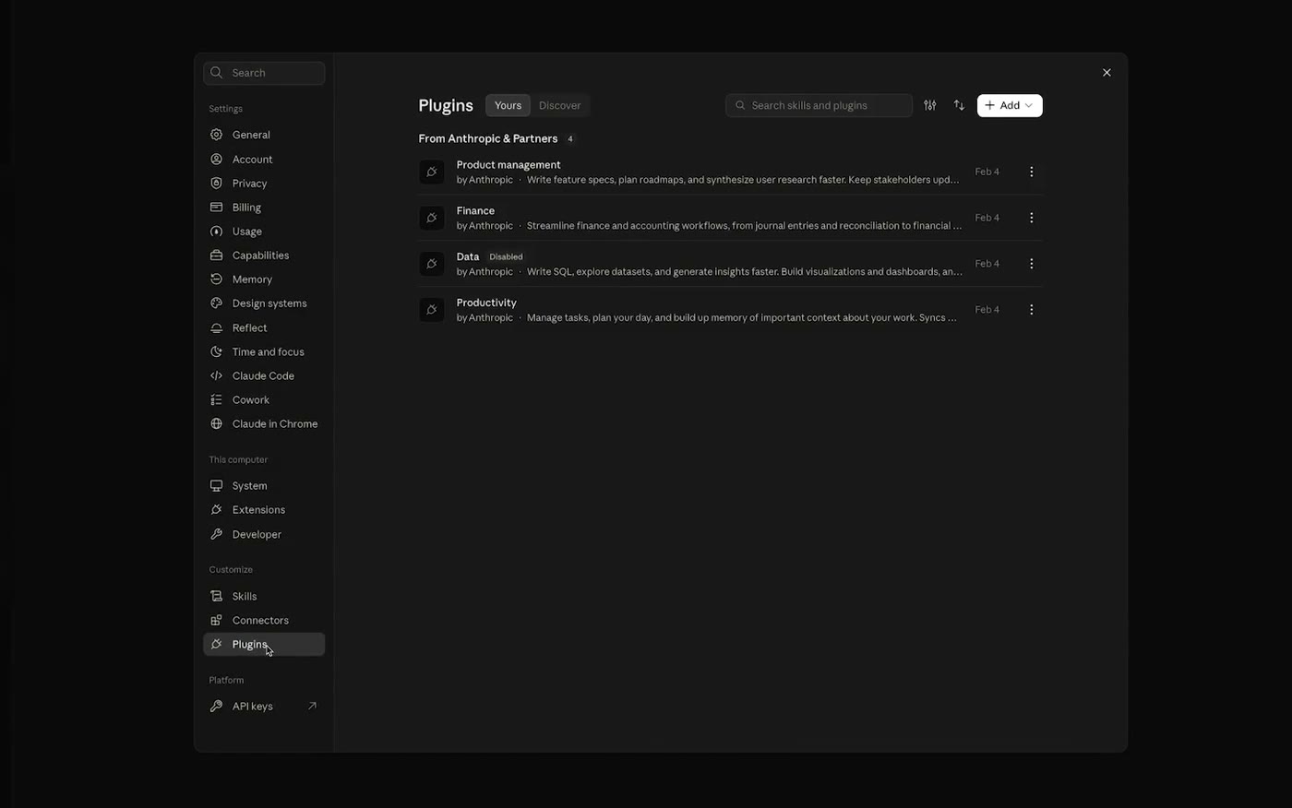Screen dimensions: 1292x808
Task: Go to Claude Code settings
Action: click(264, 375)
